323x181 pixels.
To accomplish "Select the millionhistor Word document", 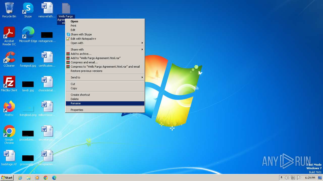I will [47, 109].
